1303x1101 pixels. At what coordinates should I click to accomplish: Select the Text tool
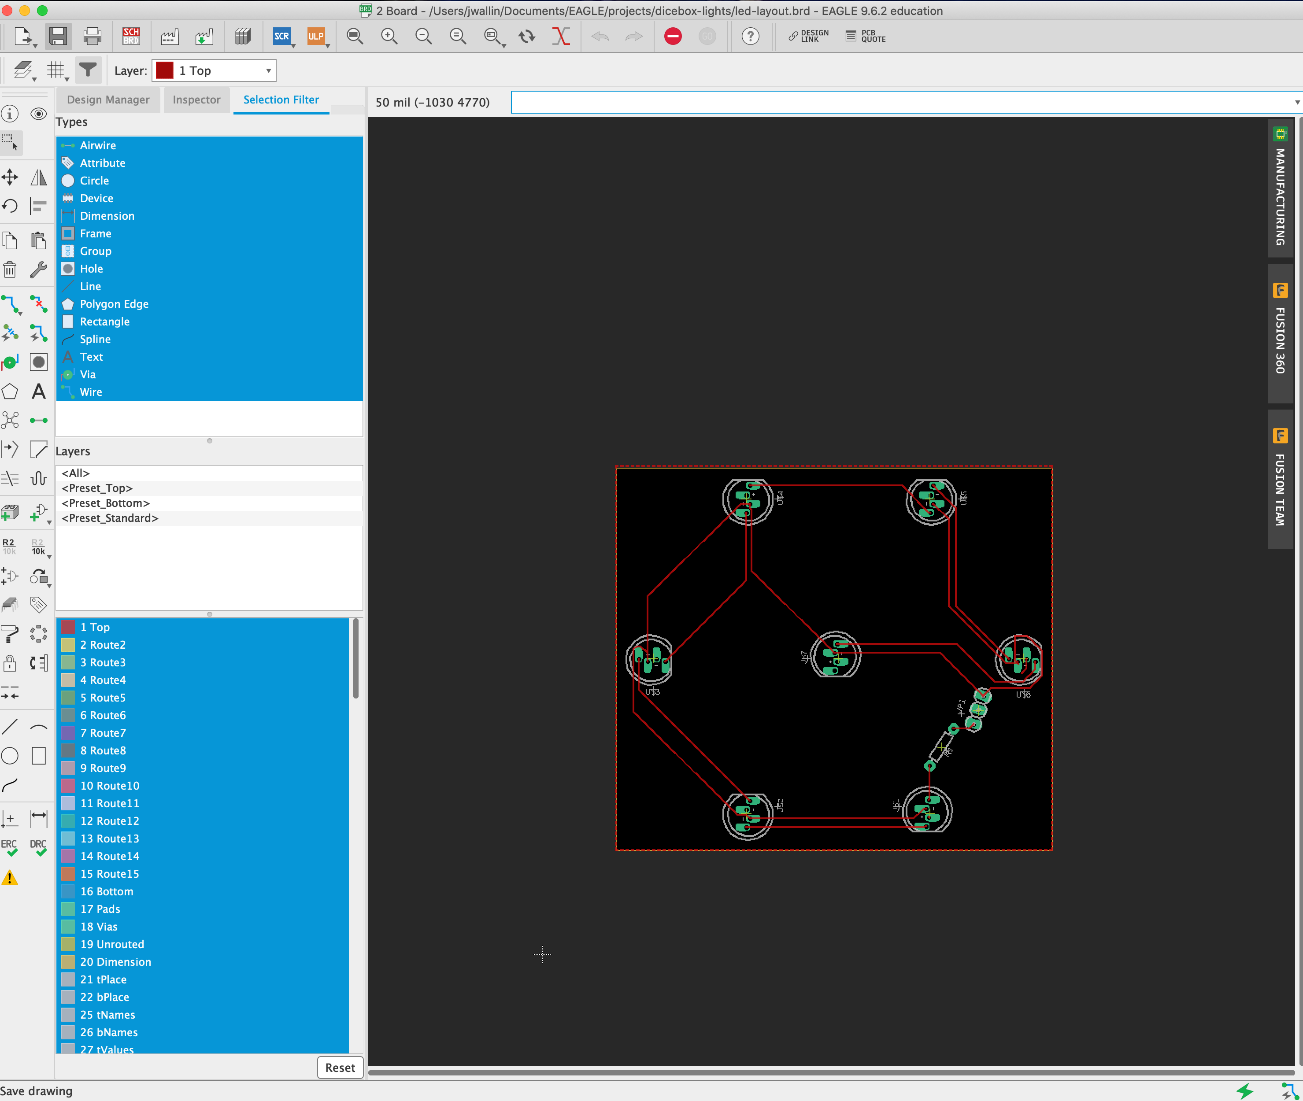39,392
